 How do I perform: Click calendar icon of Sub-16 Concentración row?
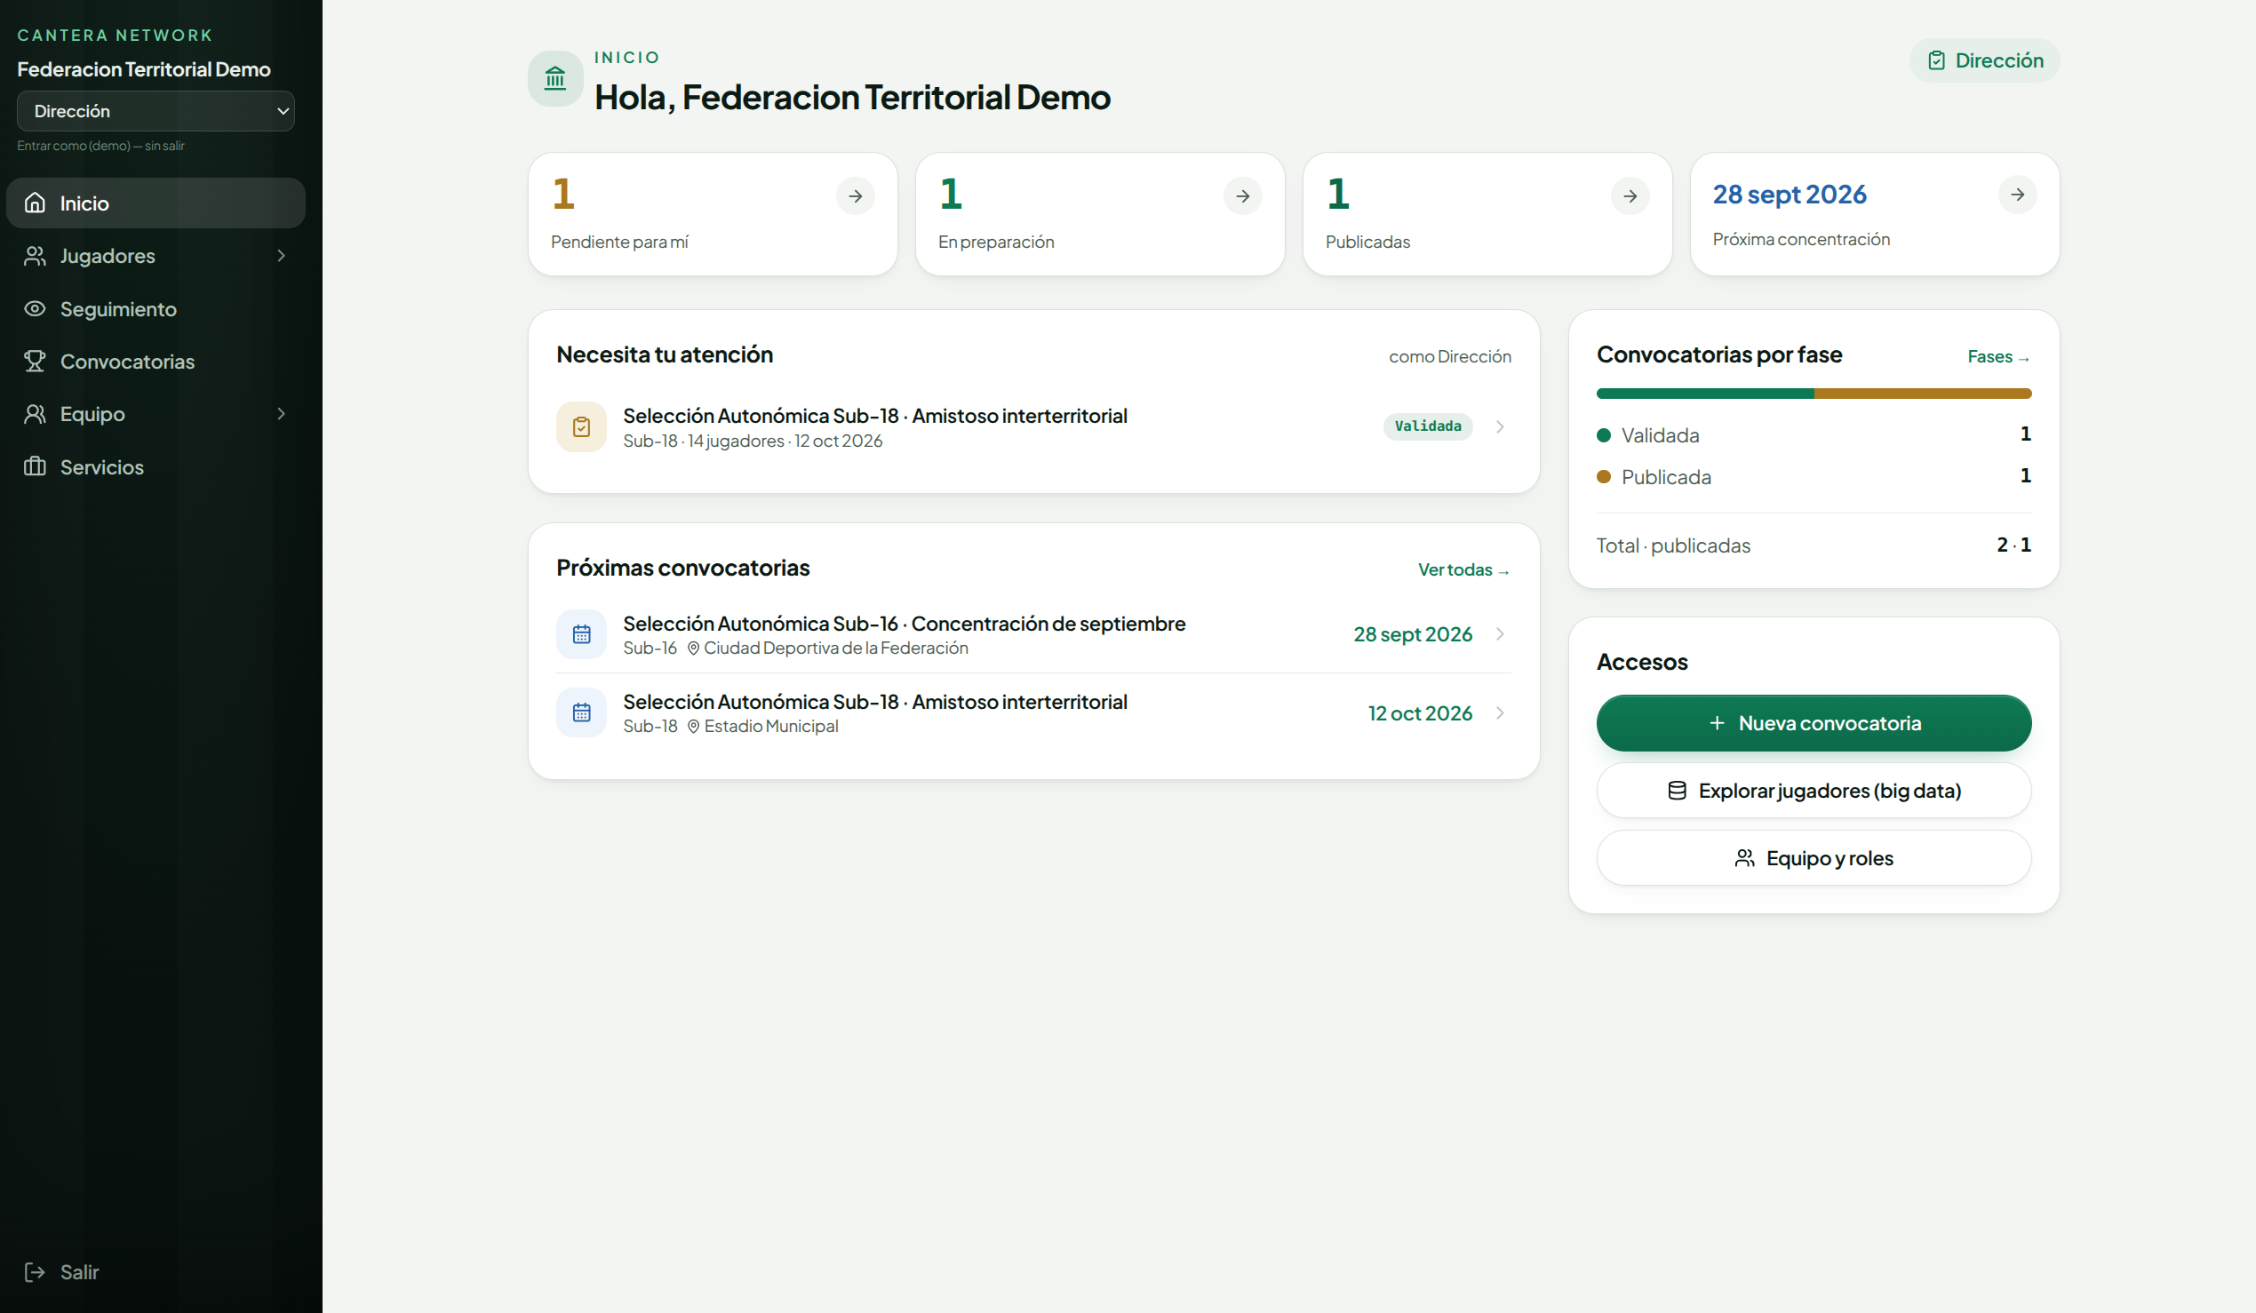point(582,634)
